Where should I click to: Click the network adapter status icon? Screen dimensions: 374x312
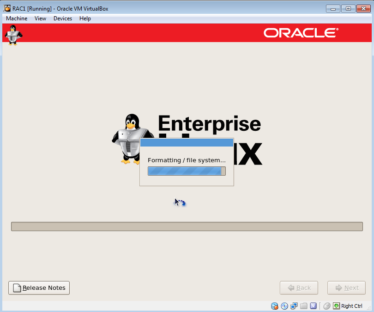[294, 306]
